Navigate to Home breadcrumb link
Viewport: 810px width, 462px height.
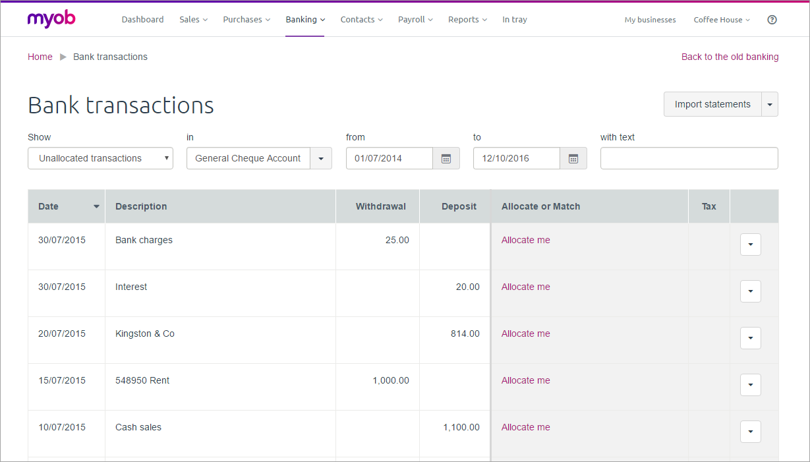click(x=40, y=57)
